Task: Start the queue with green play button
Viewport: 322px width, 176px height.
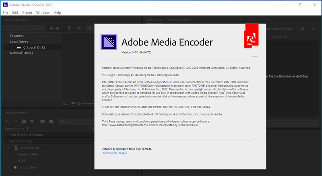Action: pos(314,29)
